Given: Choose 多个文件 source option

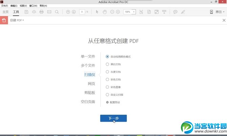Looking at the screenshot, I should (x=88, y=66).
